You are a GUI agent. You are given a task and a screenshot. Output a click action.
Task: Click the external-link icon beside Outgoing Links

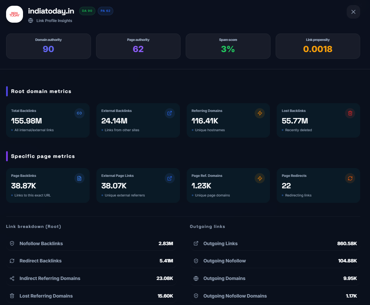click(196, 243)
